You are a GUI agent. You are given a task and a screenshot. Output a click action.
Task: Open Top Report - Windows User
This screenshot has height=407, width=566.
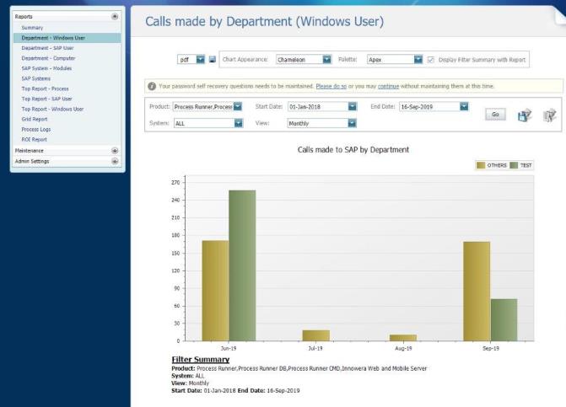(x=52, y=109)
